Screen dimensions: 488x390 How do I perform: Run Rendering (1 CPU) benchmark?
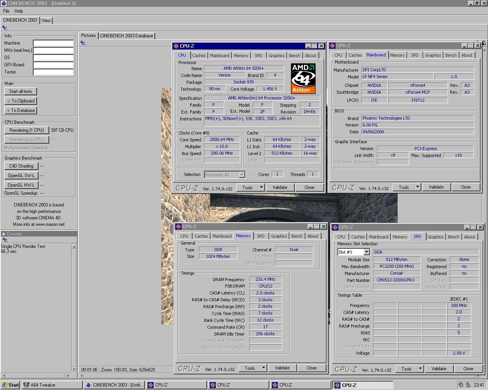click(x=27, y=130)
